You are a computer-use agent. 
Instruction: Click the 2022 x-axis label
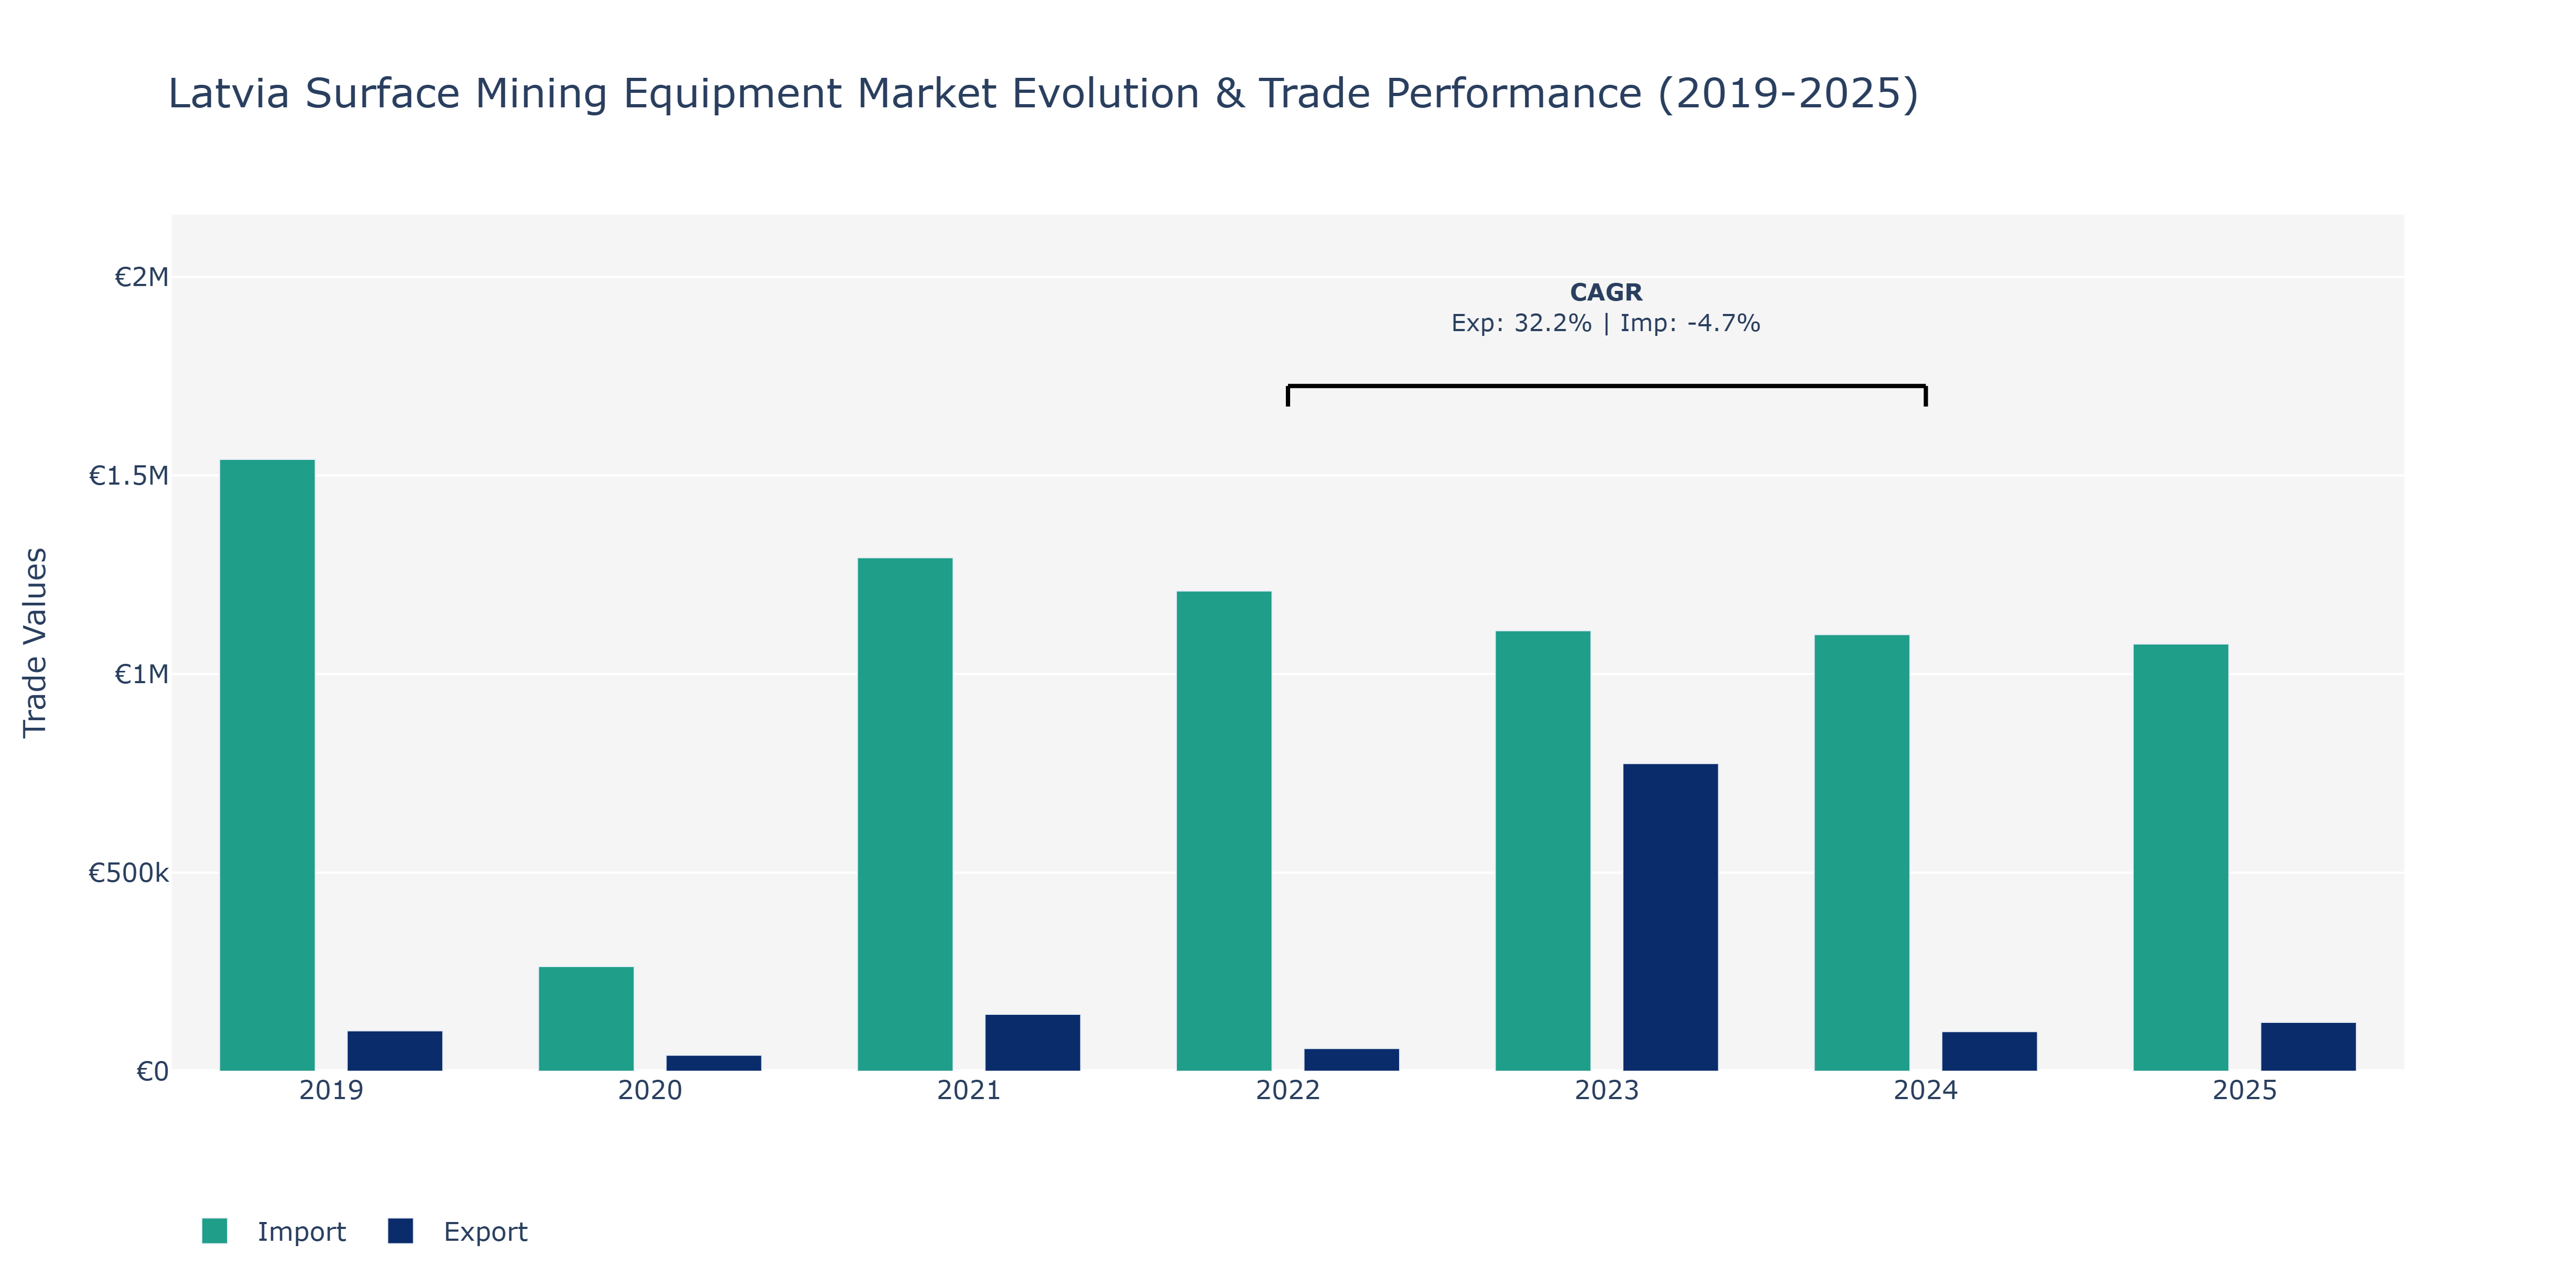(1288, 1090)
